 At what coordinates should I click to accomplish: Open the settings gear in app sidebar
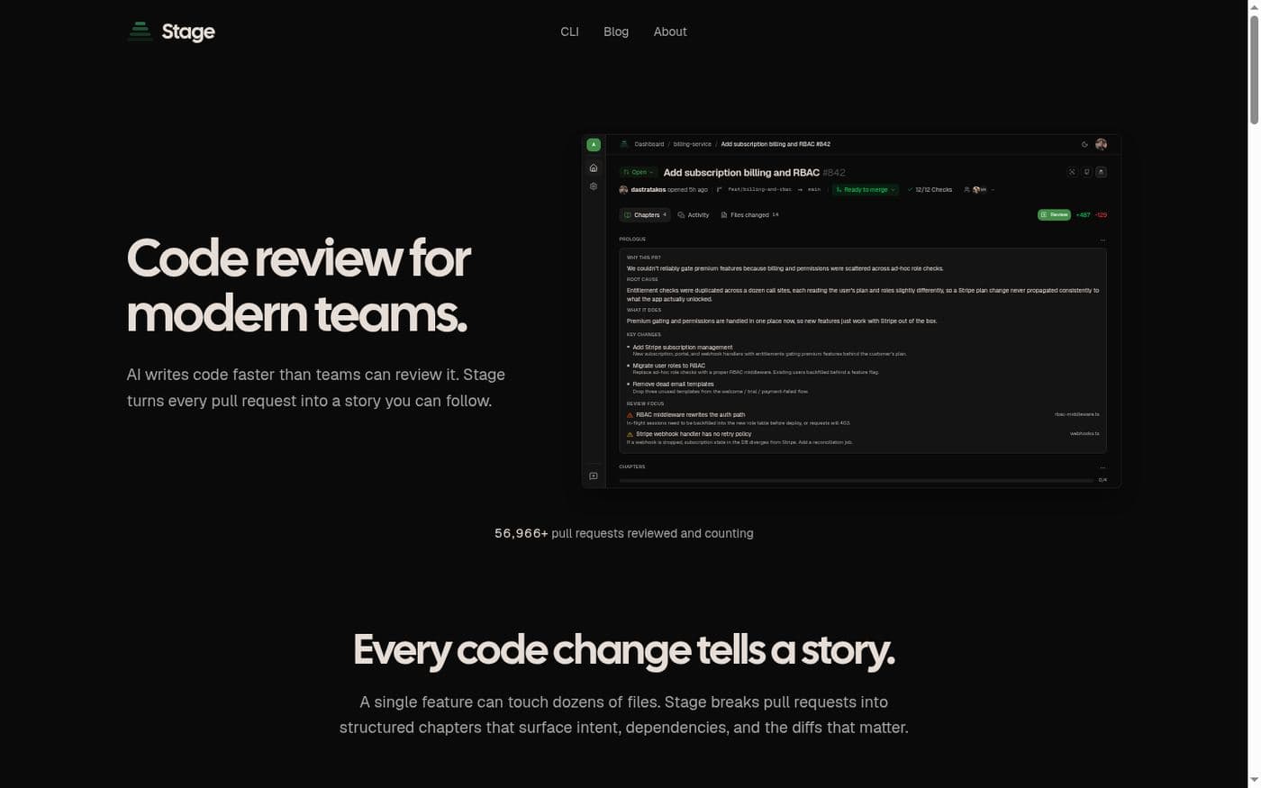pyautogui.click(x=594, y=186)
